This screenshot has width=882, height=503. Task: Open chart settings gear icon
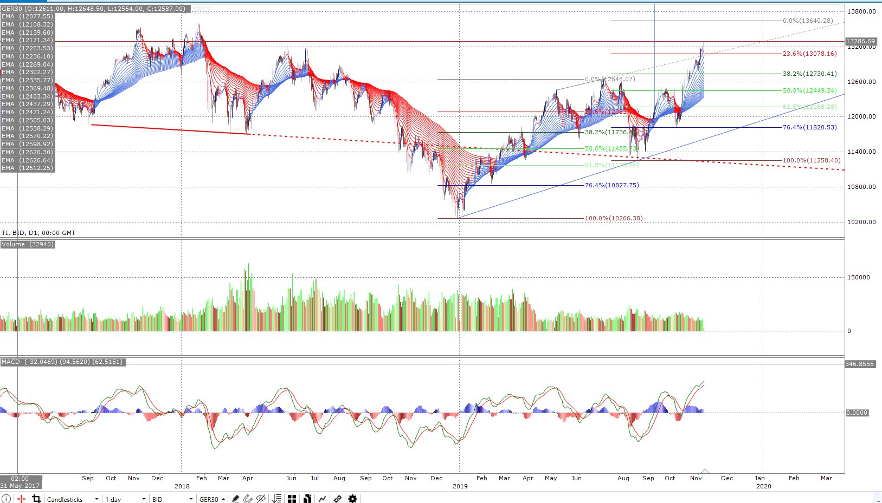pyautogui.click(x=352, y=499)
